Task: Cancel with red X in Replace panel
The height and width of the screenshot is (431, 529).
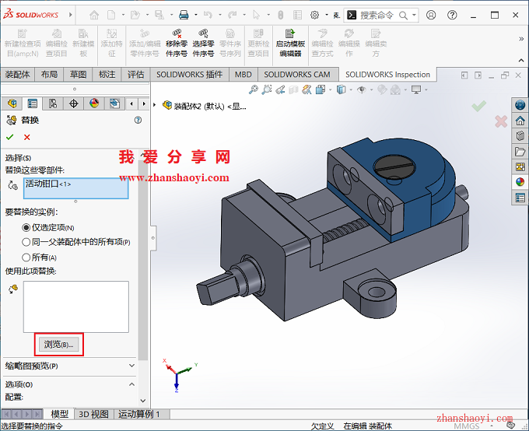Action: [x=27, y=137]
